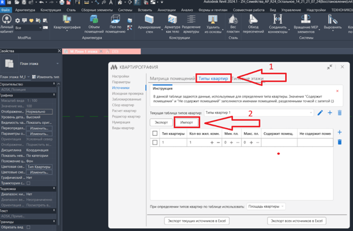This screenshot has width=353, height=231.
Task: Select Нумерация in dialog sidebar
Action: tap(121, 122)
